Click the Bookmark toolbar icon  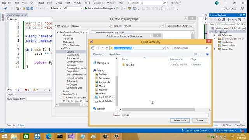point(162,9)
